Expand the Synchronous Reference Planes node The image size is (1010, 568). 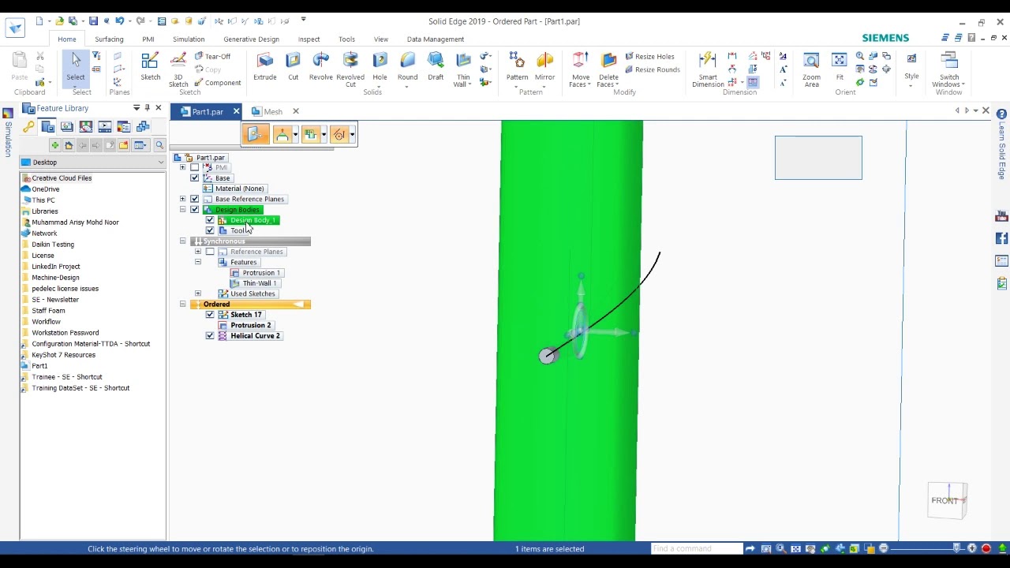tap(198, 252)
